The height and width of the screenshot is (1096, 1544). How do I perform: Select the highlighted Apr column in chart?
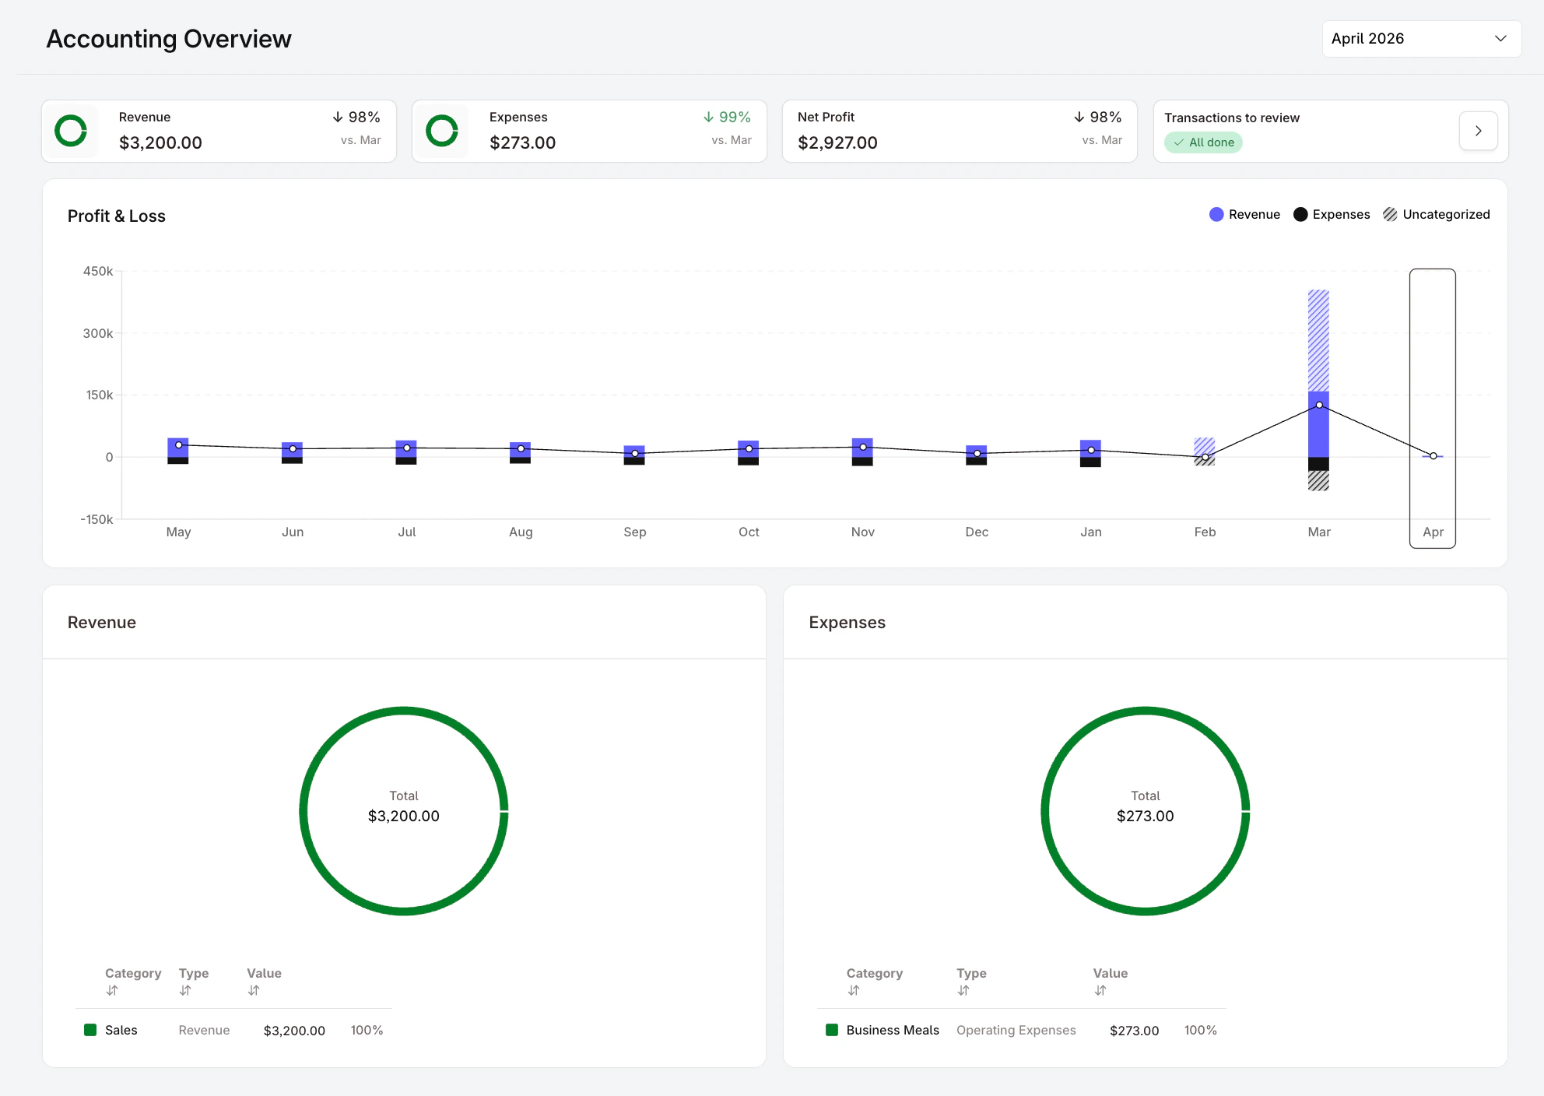1432,408
